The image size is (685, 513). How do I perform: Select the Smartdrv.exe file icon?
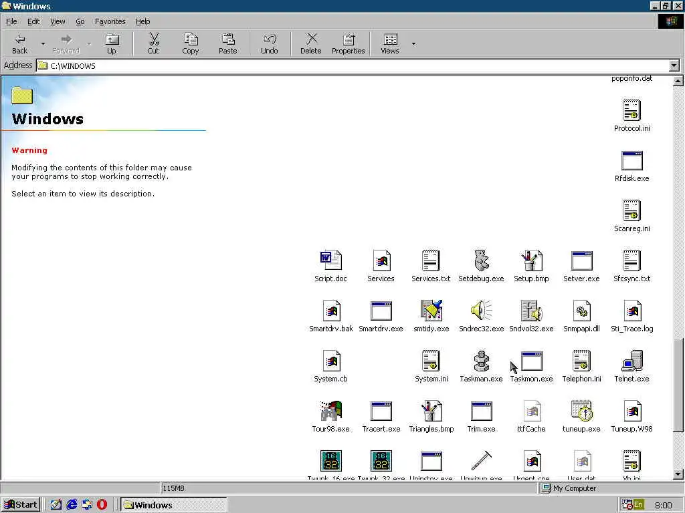381,311
